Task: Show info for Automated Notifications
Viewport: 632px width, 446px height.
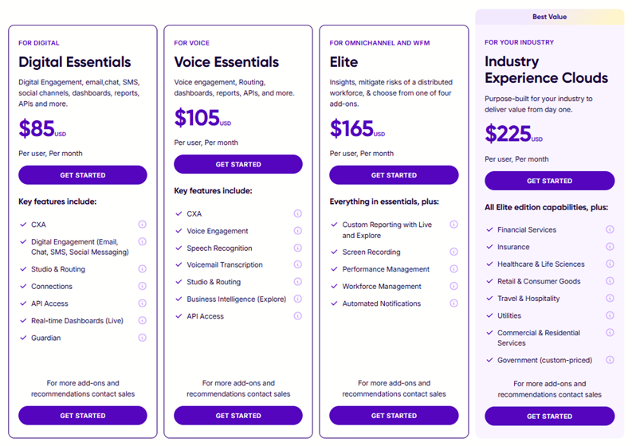Action: tap(453, 303)
